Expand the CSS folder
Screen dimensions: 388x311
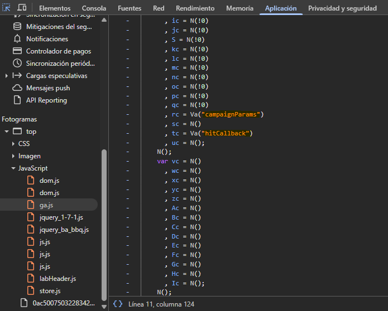coord(13,144)
